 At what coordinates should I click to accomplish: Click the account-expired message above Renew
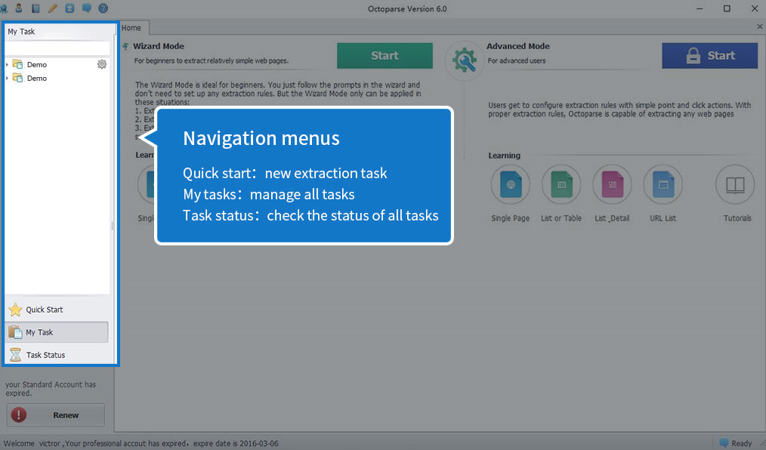point(51,389)
